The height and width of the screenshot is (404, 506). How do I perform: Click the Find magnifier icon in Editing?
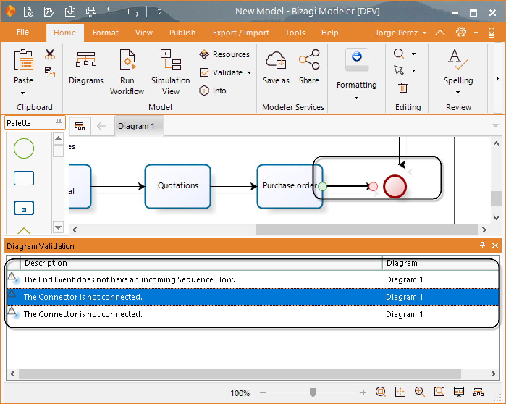[399, 54]
